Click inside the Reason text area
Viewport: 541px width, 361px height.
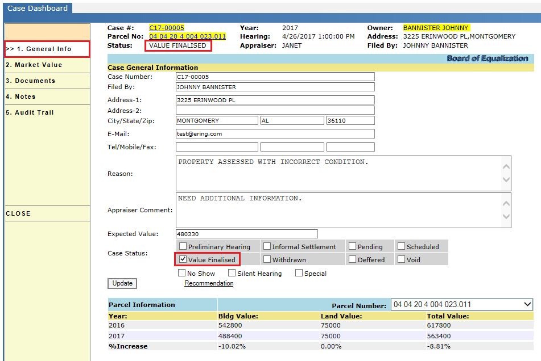pos(343,174)
